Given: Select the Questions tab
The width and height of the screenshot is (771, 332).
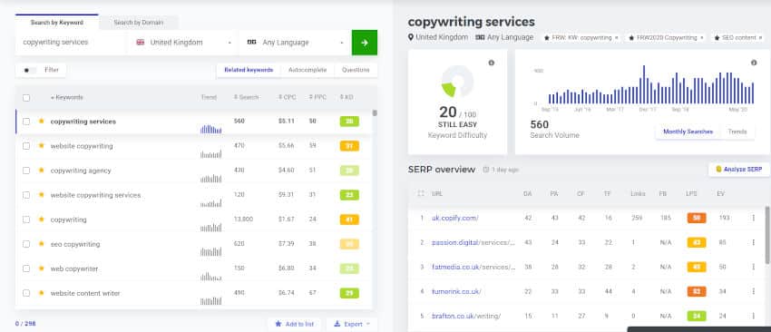Looking at the screenshot, I should tap(356, 71).
